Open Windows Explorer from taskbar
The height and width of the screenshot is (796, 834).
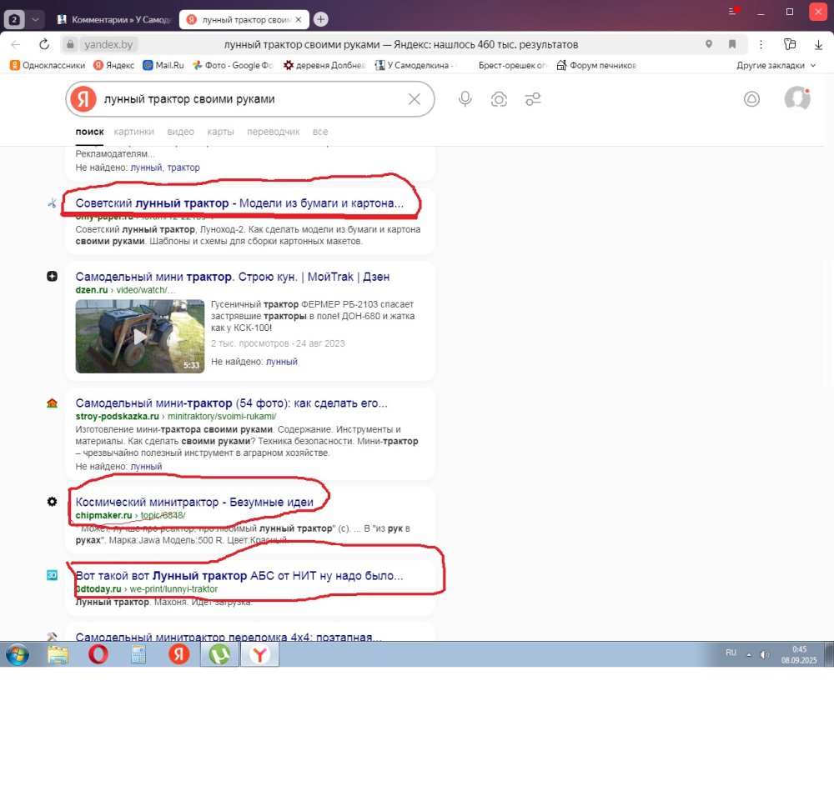[58, 654]
